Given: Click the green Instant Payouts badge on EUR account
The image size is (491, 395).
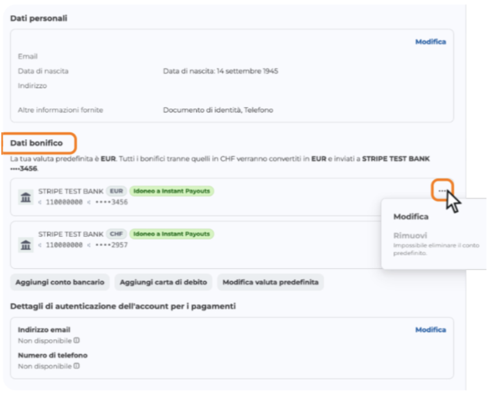Looking at the screenshot, I should coord(171,191).
